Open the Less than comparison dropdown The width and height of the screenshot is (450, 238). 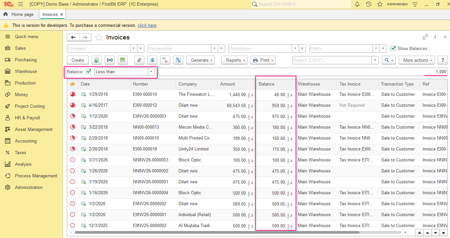151,72
